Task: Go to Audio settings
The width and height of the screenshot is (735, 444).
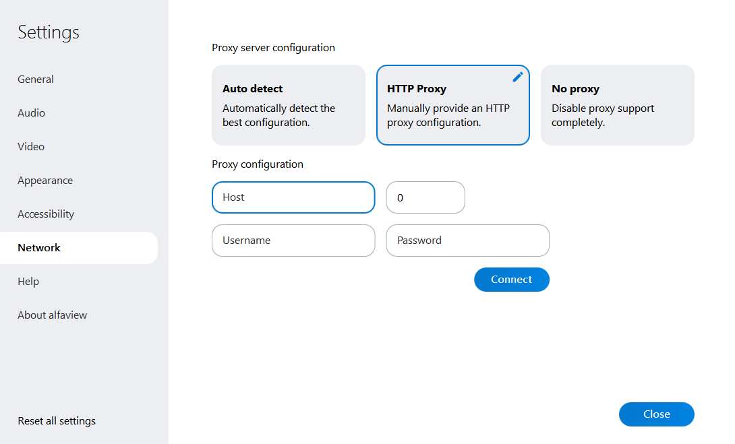Action: coord(32,113)
